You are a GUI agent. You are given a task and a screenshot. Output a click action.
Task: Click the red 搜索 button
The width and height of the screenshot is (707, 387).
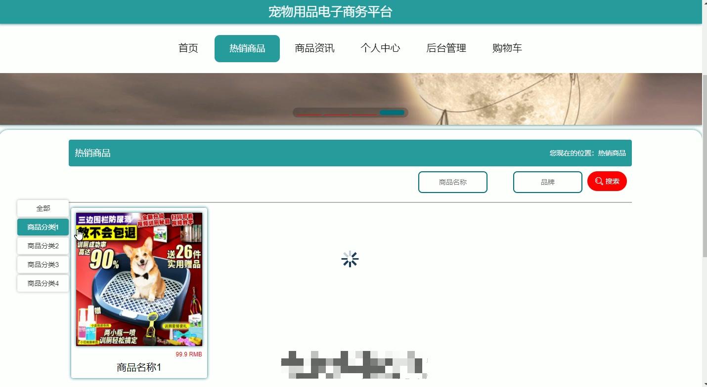tap(607, 181)
